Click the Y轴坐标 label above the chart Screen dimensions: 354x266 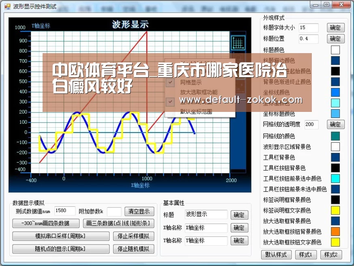click(x=41, y=26)
